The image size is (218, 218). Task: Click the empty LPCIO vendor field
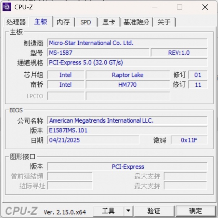[66, 96]
